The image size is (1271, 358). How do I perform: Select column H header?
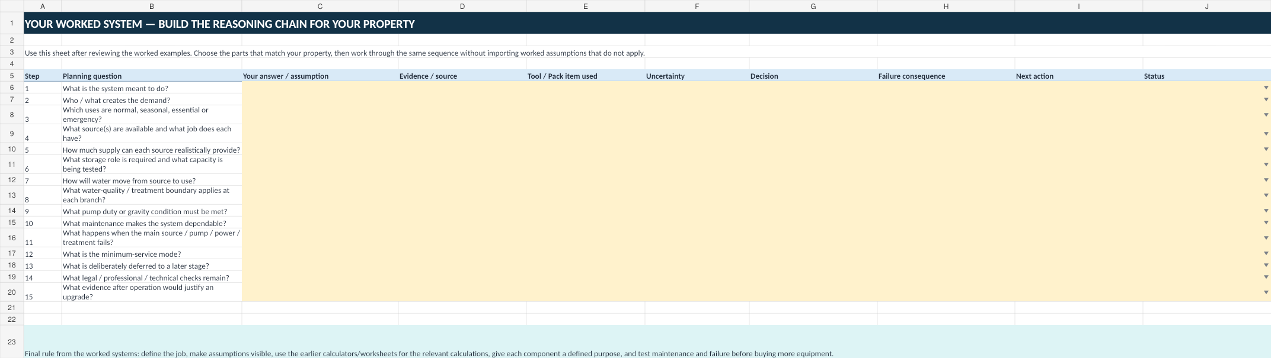(x=946, y=6)
